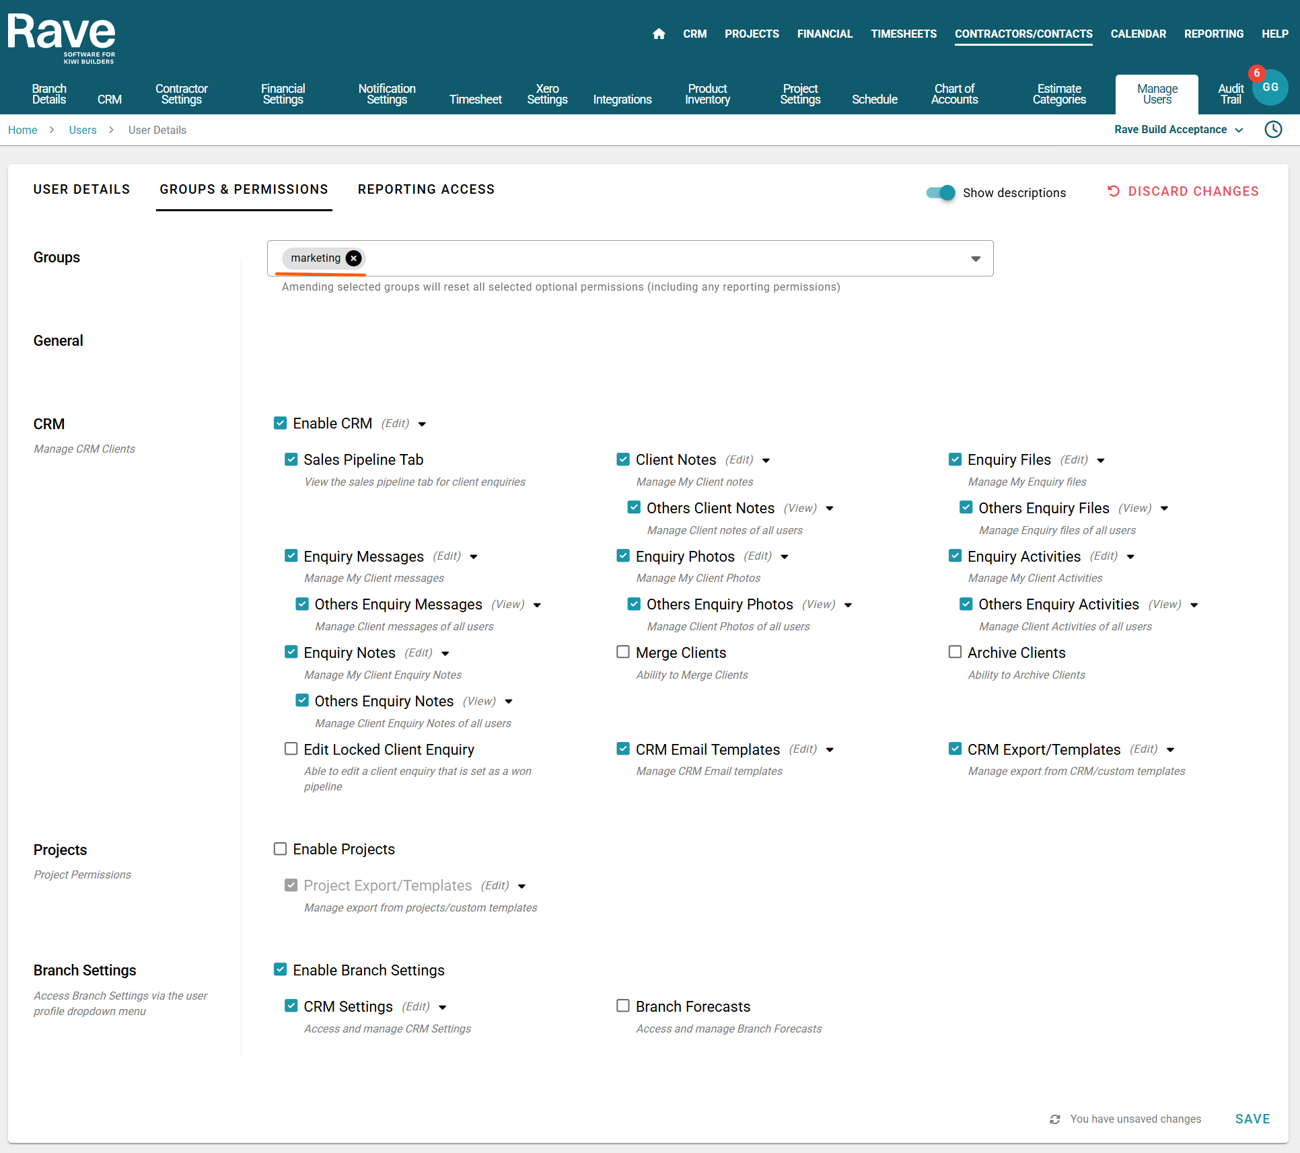1300x1153 pixels.
Task: Enable Projects checkbox
Action: click(281, 849)
